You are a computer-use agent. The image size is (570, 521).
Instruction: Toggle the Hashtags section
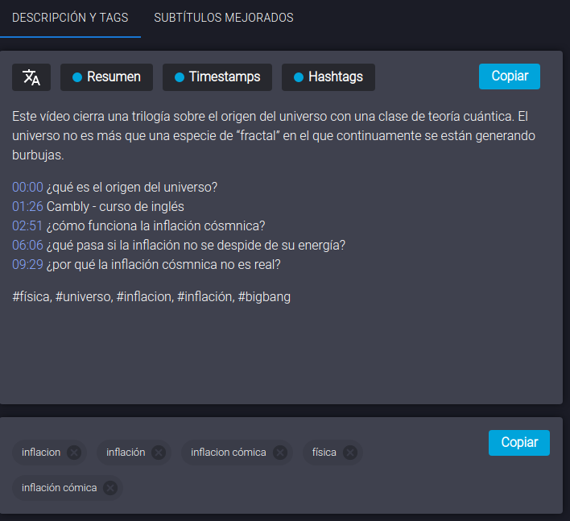tap(328, 77)
